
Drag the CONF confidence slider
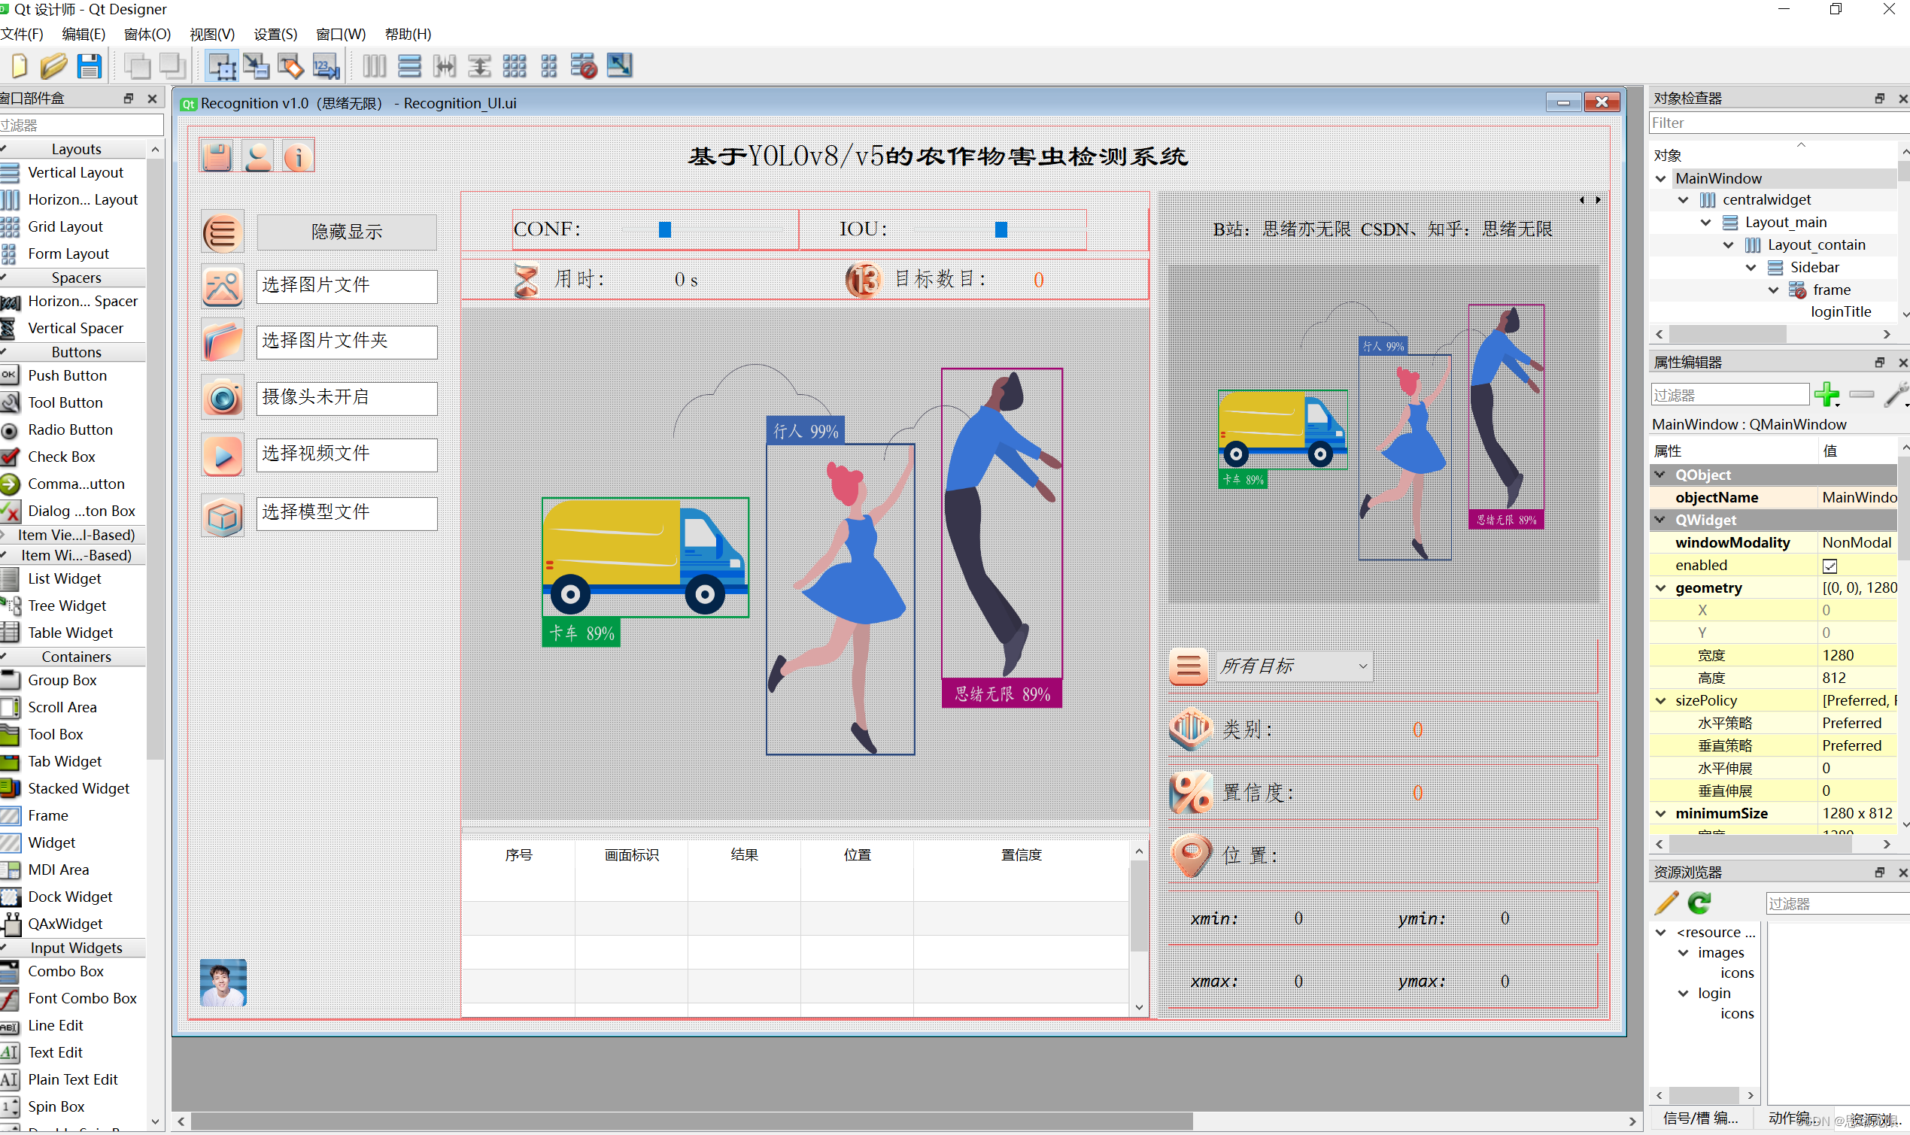point(663,229)
